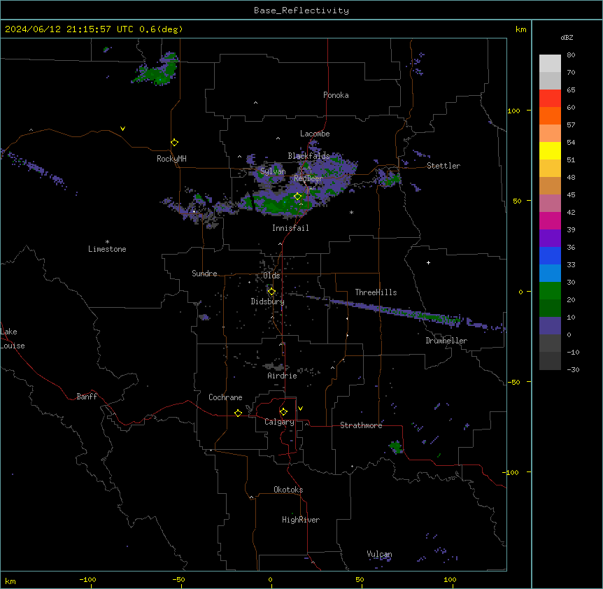Click the Lake Louise label
Image resolution: width=603 pixels, height=589 pixels.
pos(13,339)
